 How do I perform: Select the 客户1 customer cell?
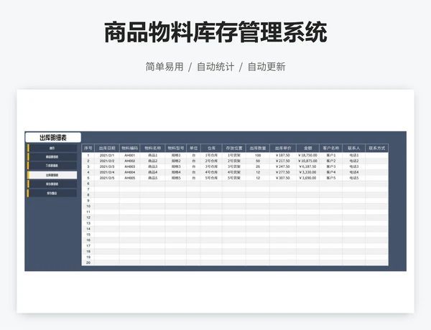pos(331,156)
